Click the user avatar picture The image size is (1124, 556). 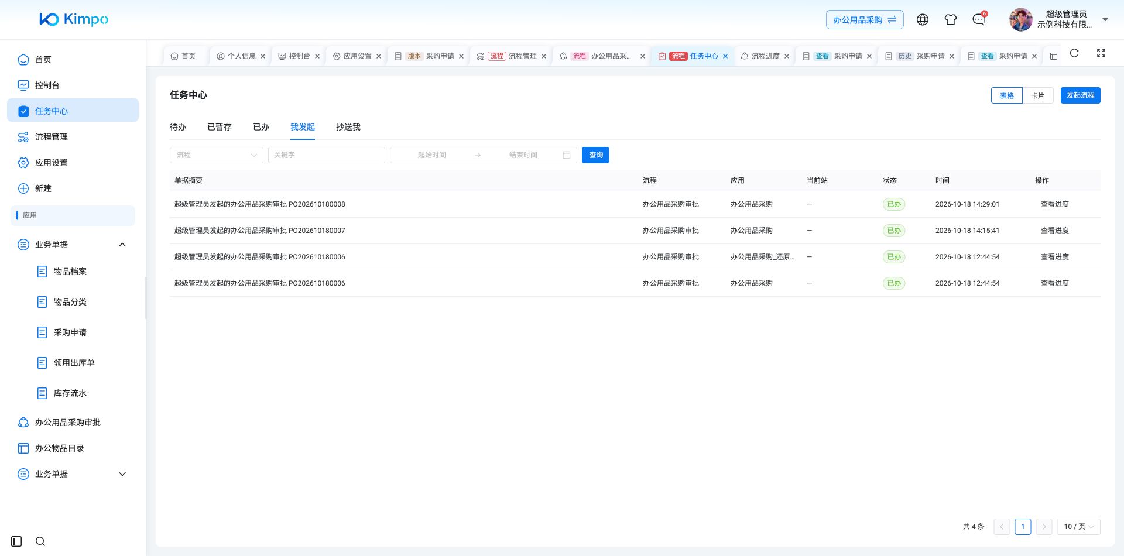(1021, 19)
